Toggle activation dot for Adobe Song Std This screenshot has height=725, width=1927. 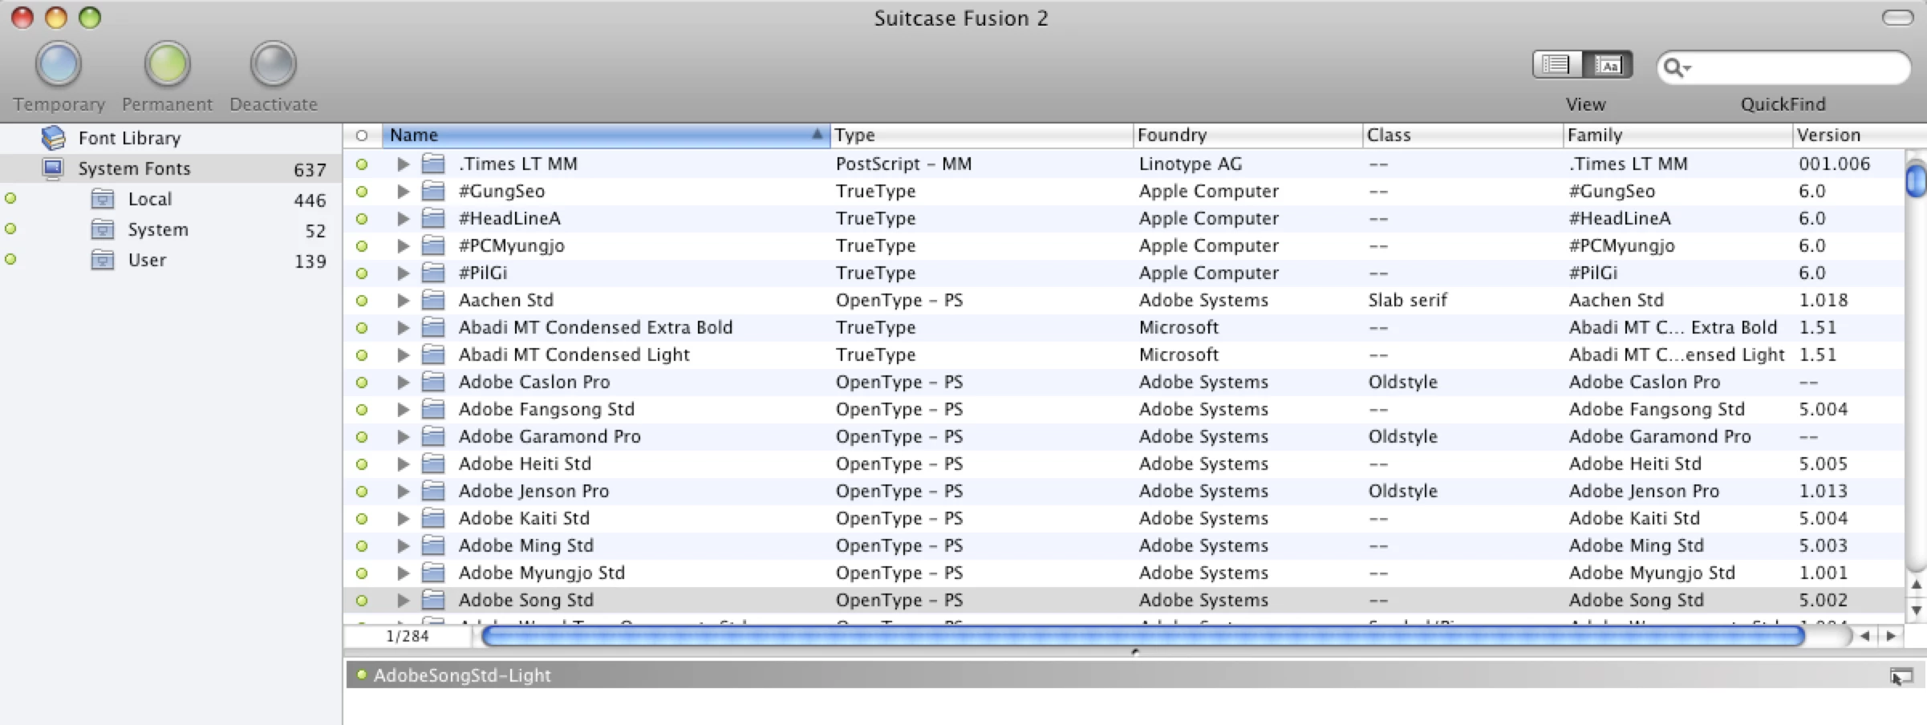362,601
